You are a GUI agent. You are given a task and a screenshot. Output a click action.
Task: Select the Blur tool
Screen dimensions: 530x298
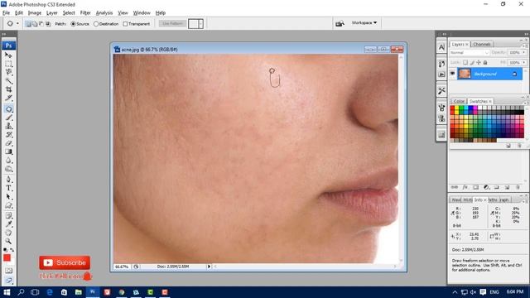(x=8, y=161)
